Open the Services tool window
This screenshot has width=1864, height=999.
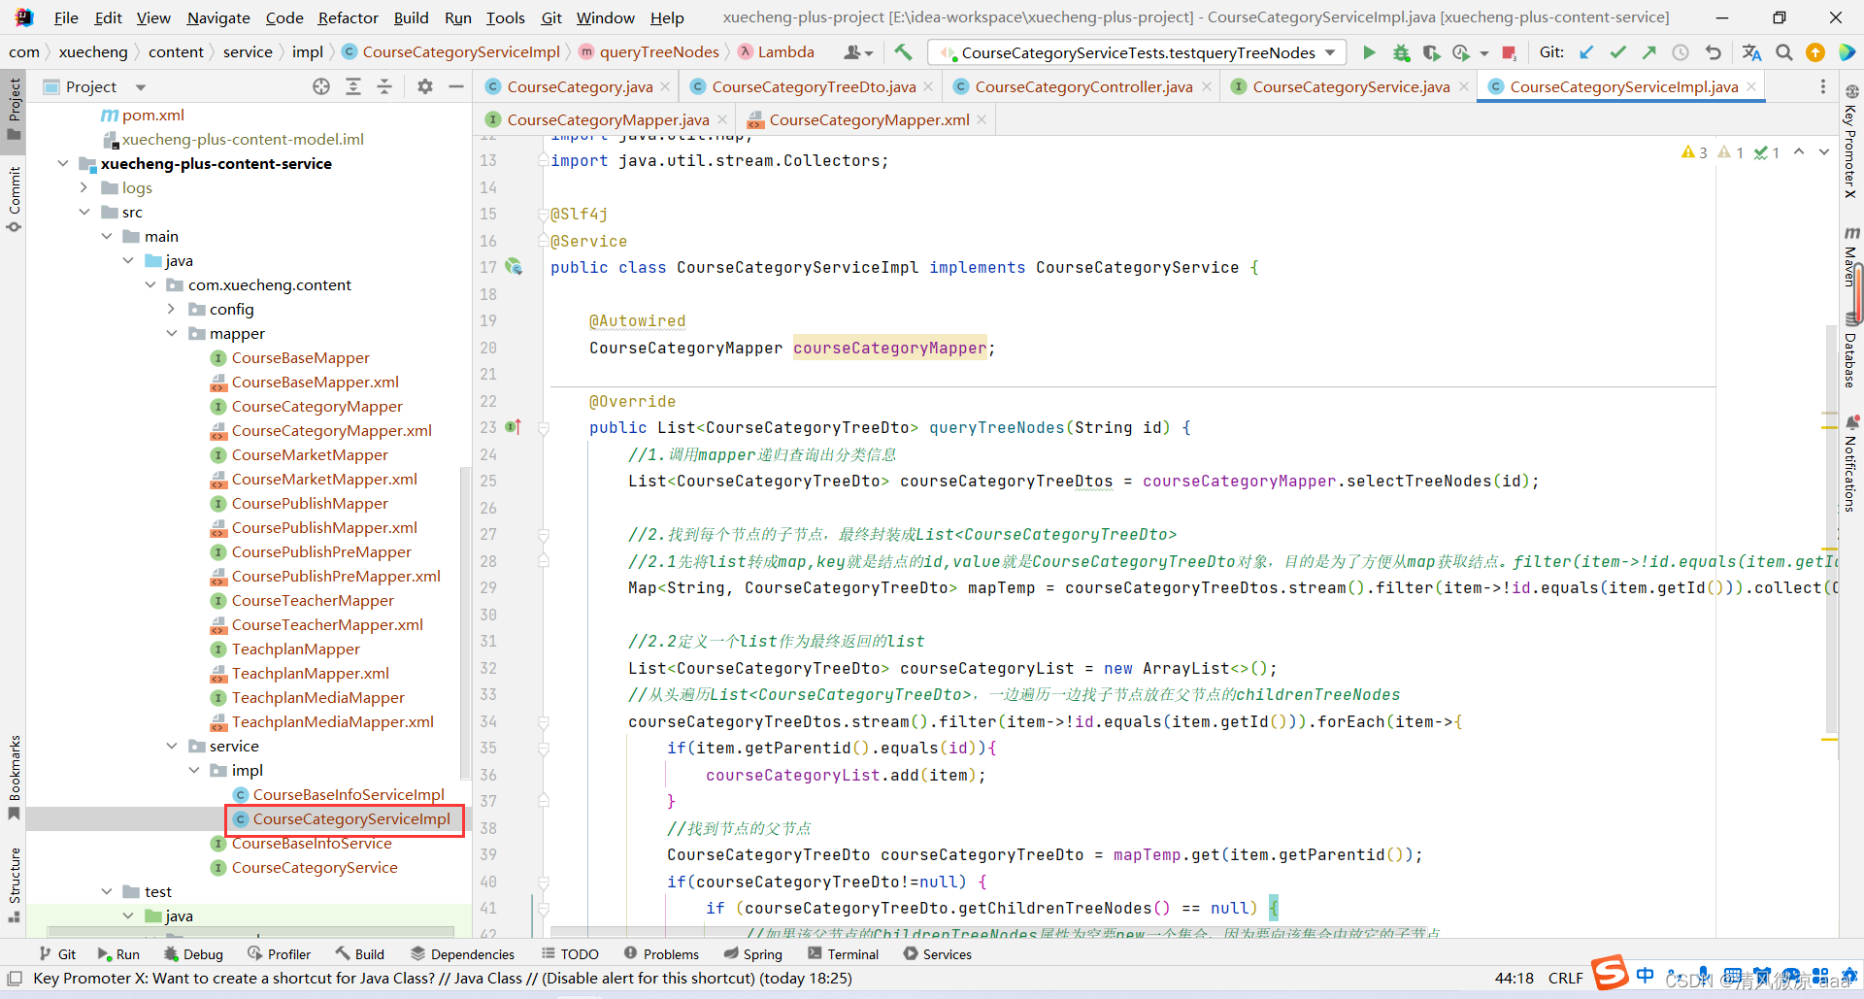937,954
